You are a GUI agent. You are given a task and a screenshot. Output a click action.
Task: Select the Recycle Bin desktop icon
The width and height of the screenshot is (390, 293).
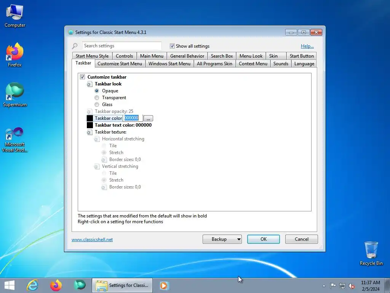point(371,253)
